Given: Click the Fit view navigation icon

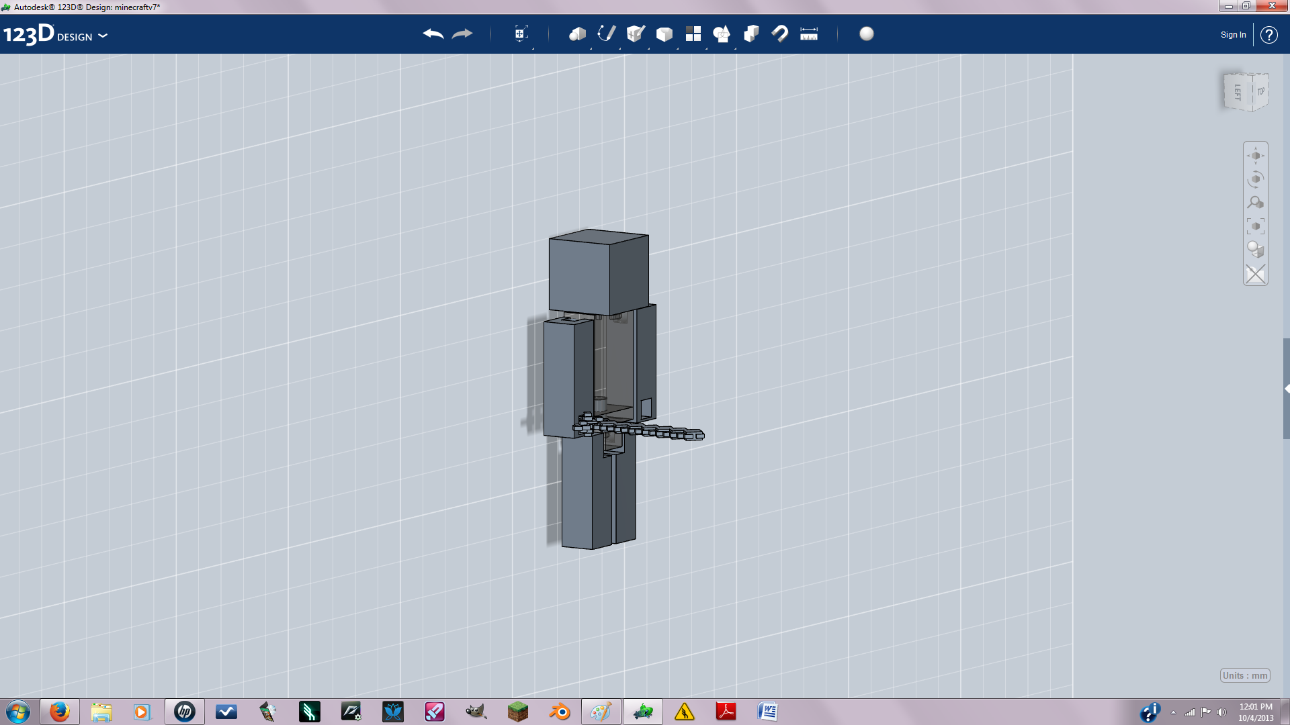Looking at the screenshot, I should 1255,226.
